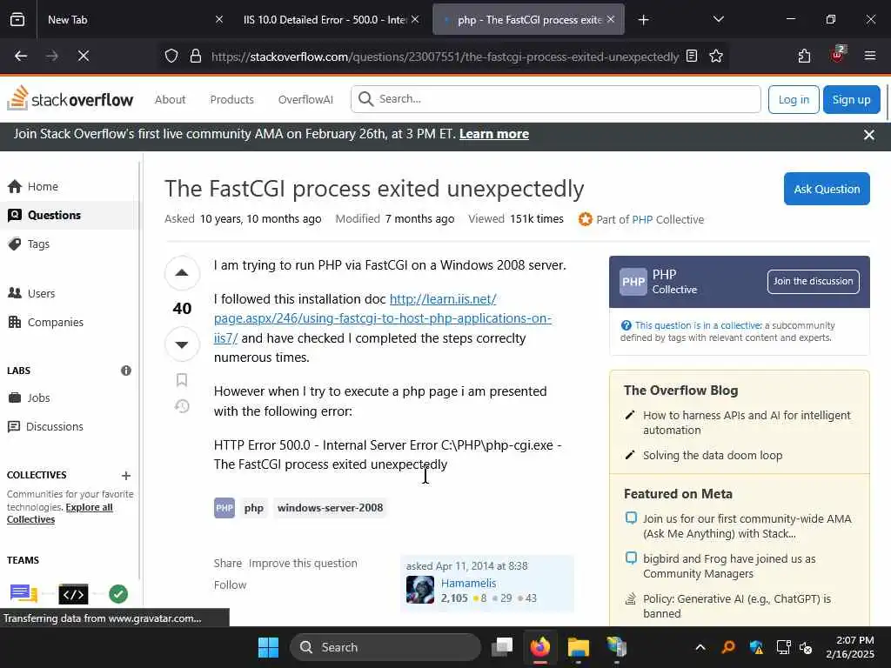Toggle reader view in the address bar
The image size is (891, 668).
pos(692,56)
